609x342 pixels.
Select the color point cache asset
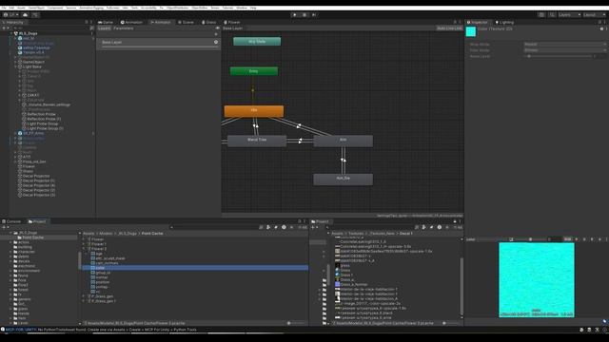click(x=195, y=268)
